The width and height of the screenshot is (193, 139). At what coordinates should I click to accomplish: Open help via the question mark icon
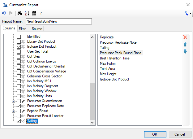[x=41, y=13]
